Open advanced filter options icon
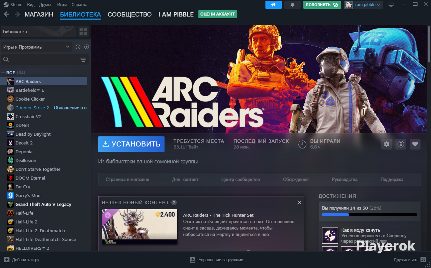Screen dimensions: 431x268 coord(83,60)
